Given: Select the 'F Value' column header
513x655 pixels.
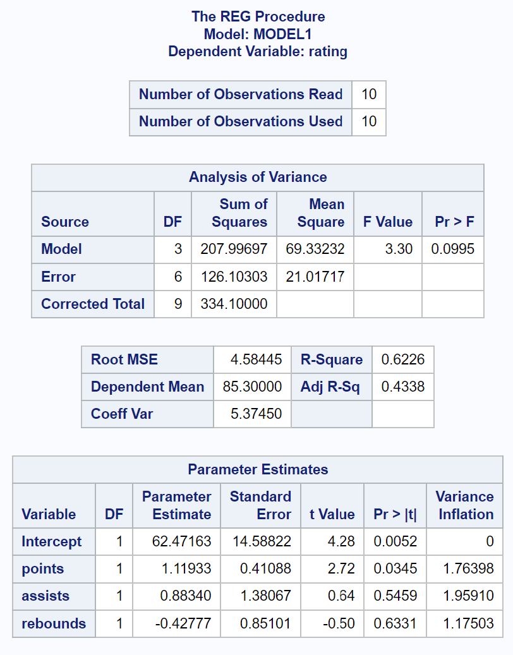Looking at the screenshot, I should [x=388, y=222].
